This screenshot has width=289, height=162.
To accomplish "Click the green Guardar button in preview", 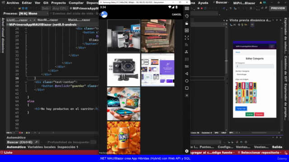I will click(x=250, y=114).
